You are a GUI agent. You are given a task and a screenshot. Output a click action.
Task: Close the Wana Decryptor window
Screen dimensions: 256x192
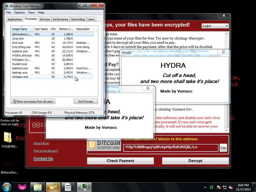point(224,15)
